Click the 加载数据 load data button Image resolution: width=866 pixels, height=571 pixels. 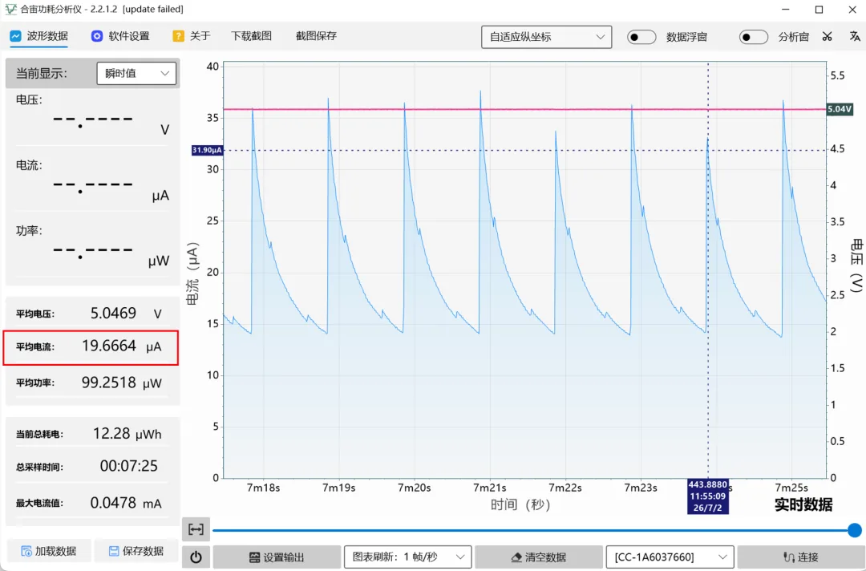[49, 551]
